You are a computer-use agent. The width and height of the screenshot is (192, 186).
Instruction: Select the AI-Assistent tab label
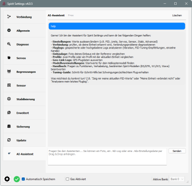tap(25, 154)
